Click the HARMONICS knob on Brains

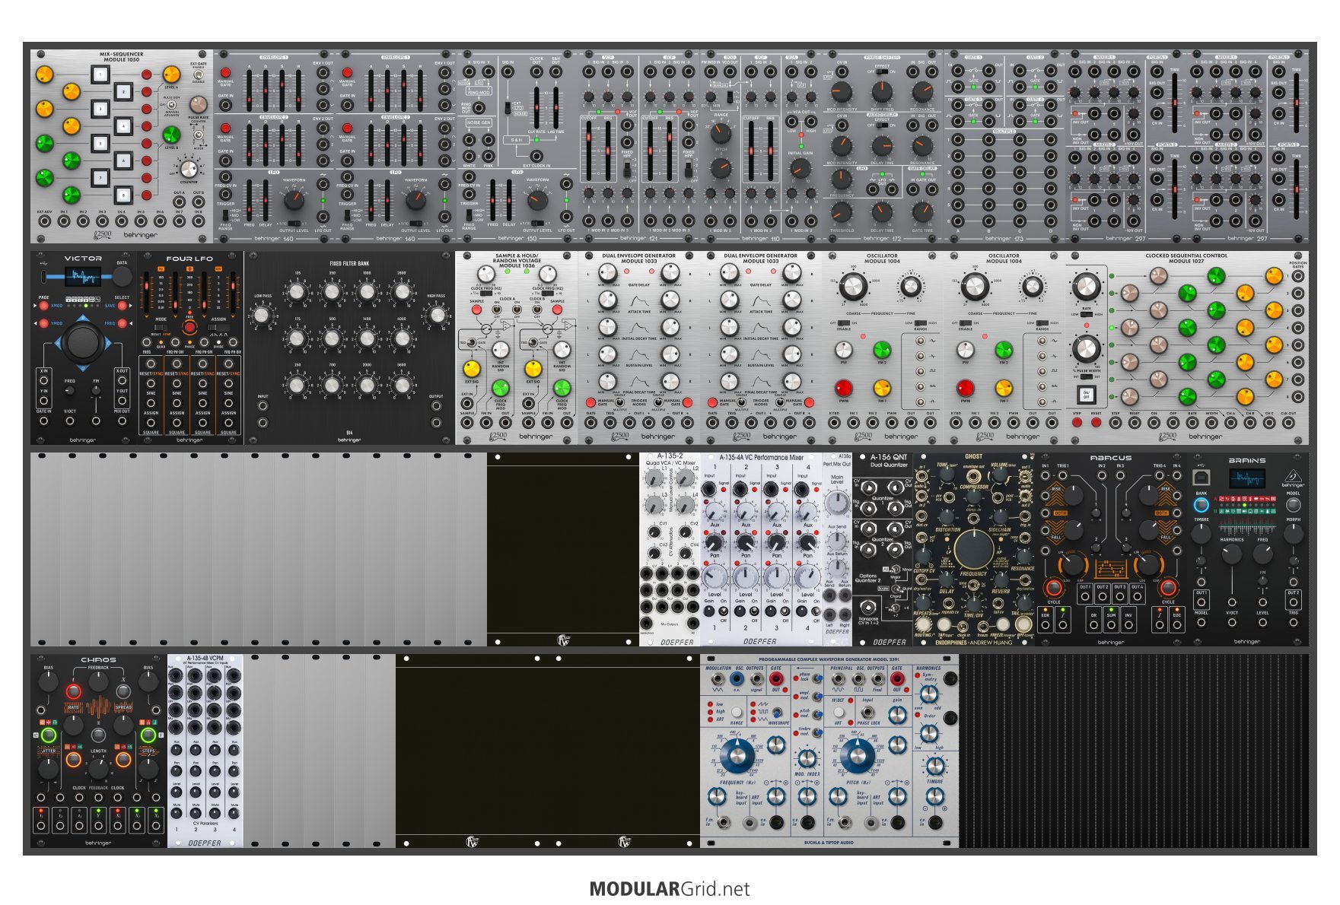[x=1232, y=554]
